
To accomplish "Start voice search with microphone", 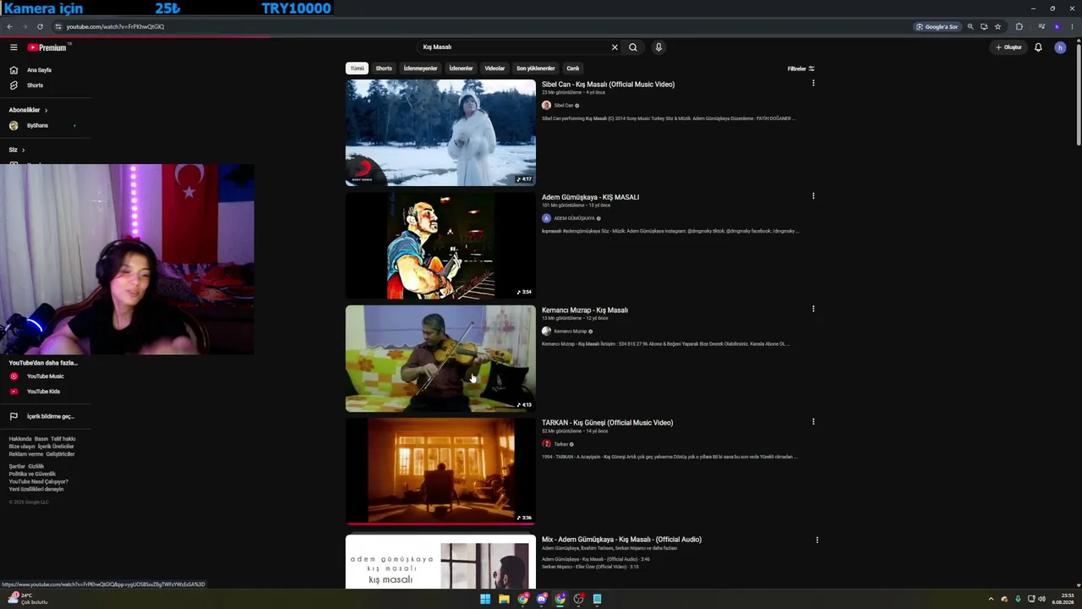I will 658,47.
